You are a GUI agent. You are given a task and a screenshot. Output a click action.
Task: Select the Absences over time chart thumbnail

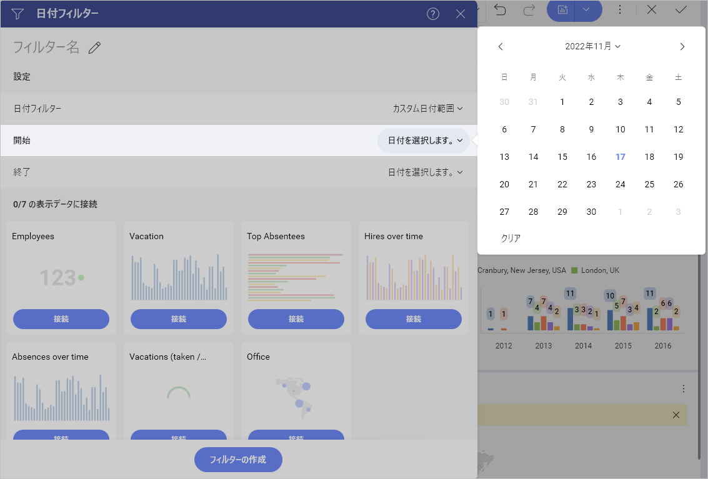tap(61, 398)
